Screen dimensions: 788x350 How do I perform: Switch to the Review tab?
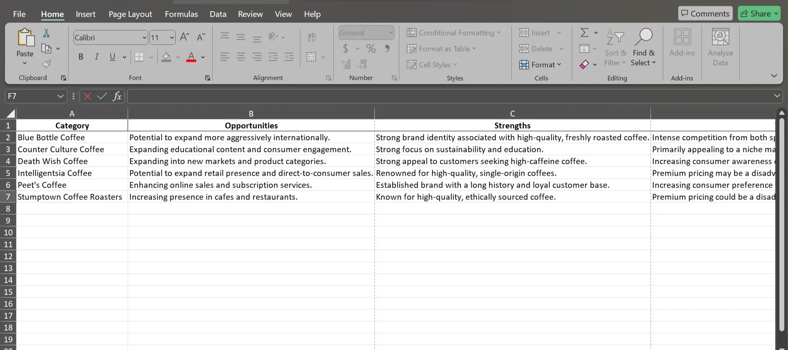click(250, 14)
